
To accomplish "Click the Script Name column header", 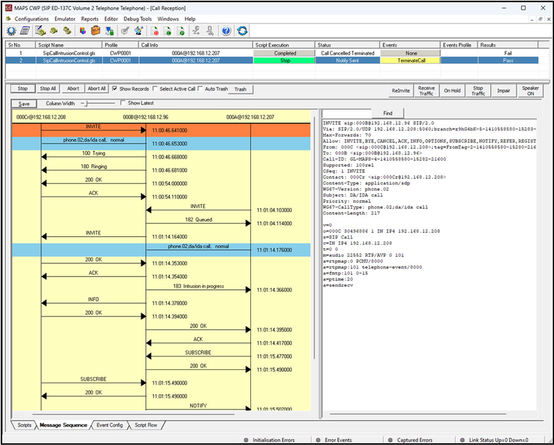I will (69, 45).
